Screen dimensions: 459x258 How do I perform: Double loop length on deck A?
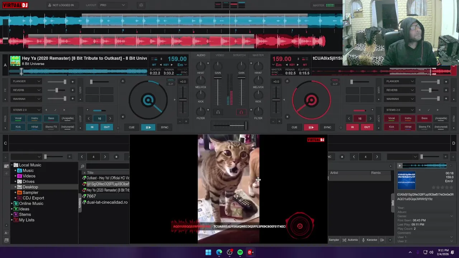tap(110, 119)
